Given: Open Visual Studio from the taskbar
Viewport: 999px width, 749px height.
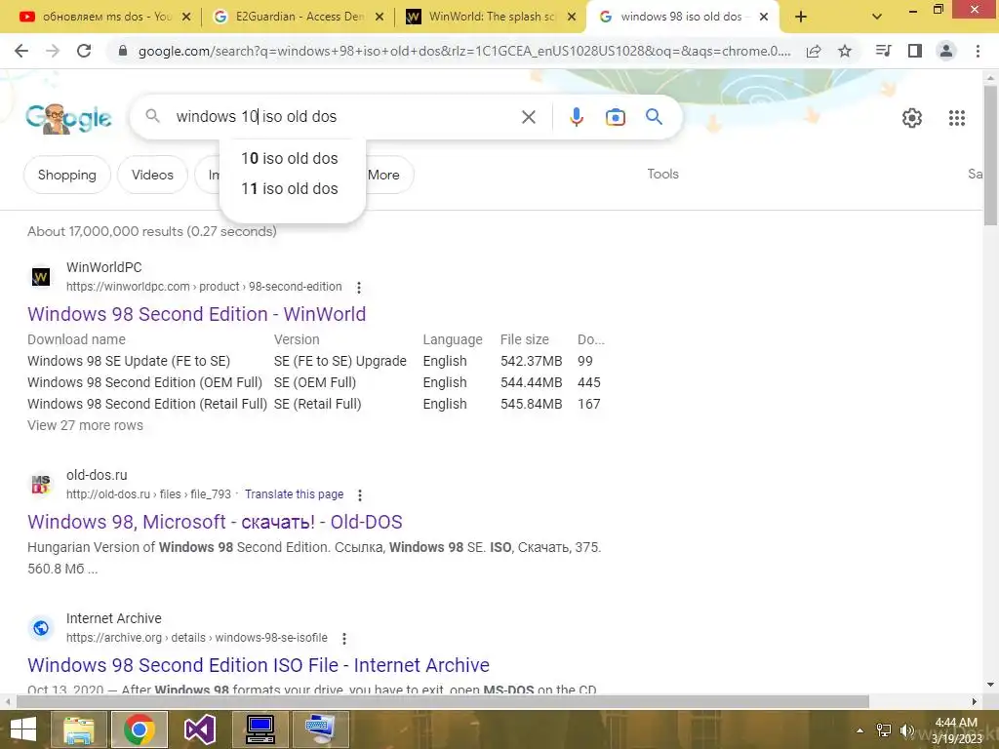Looking at the screenshot, I should pos(199,729).
